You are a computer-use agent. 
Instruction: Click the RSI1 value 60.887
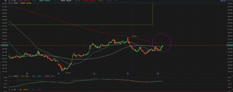26,90
